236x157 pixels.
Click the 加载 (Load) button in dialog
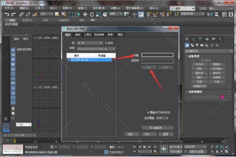coord(132,134)
